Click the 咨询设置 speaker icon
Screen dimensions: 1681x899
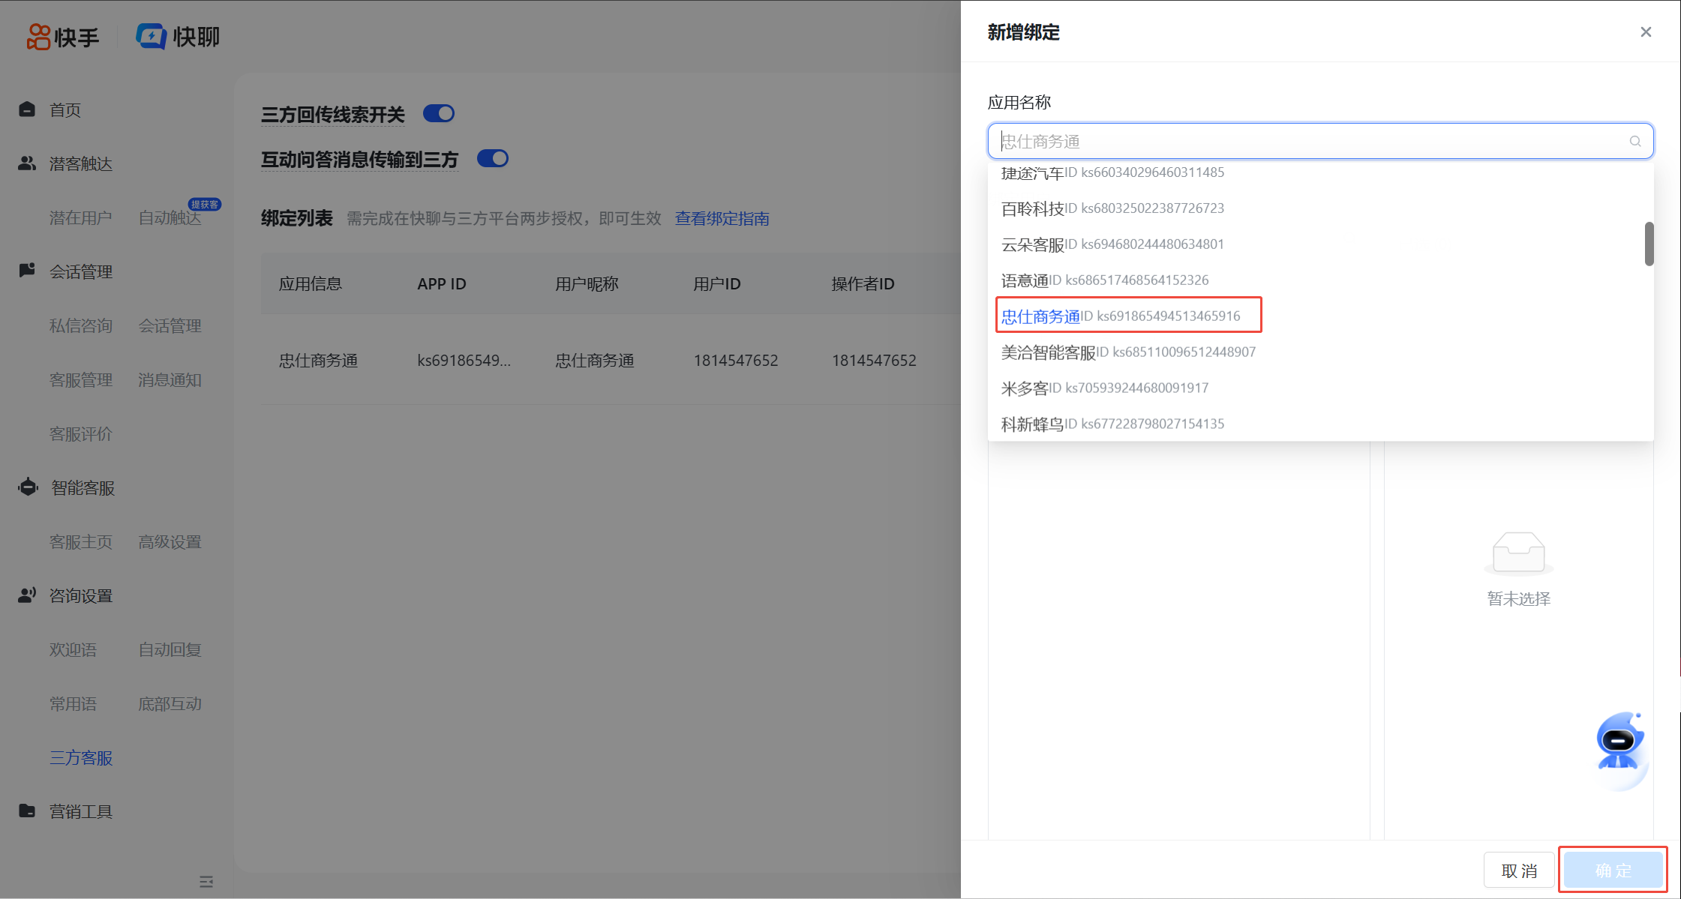[x=27, y=595]
